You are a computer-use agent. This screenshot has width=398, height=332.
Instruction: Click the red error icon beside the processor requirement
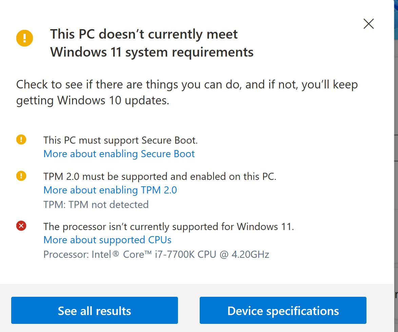[21, 226]
